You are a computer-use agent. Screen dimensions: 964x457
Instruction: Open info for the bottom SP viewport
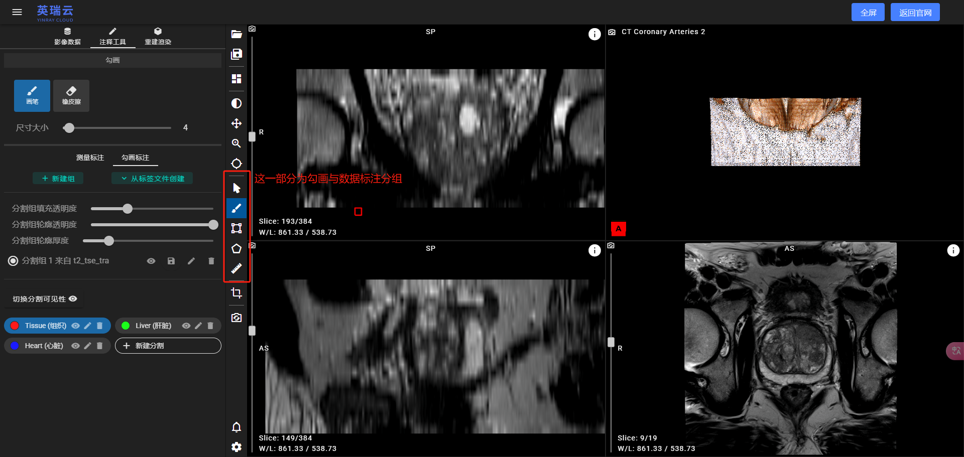point(594,250)
